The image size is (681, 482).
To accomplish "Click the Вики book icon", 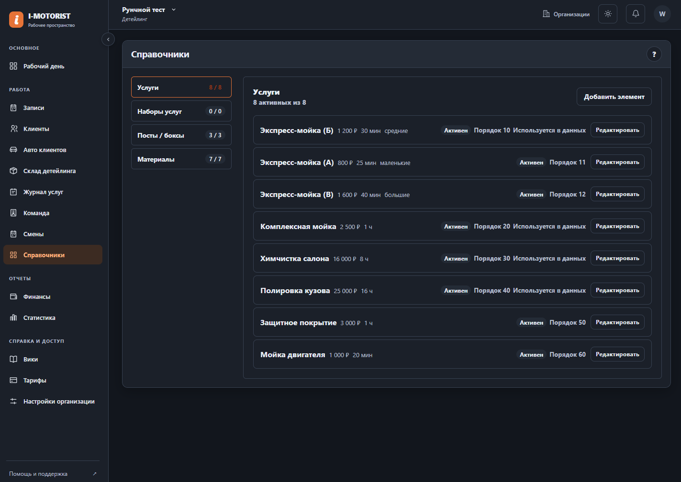I will [x=13, y=359].
